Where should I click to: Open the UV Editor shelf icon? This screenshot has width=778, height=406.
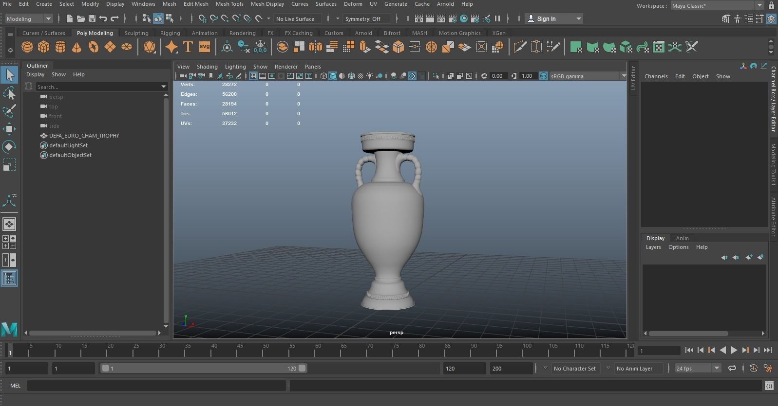click(659, 47)
